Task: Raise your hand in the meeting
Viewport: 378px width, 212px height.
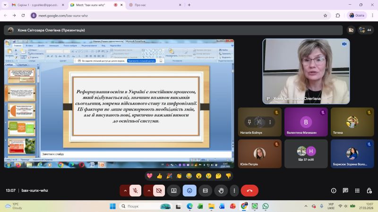Action: (221, 191)
